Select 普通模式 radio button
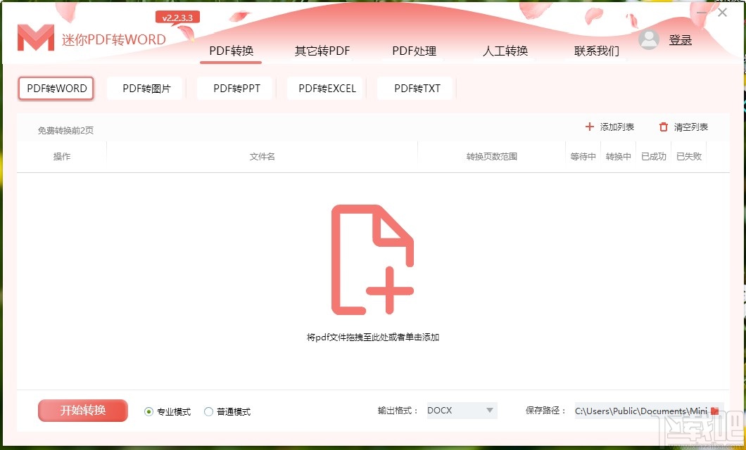This screenshot has width=746, height=450. coord(208,411)
